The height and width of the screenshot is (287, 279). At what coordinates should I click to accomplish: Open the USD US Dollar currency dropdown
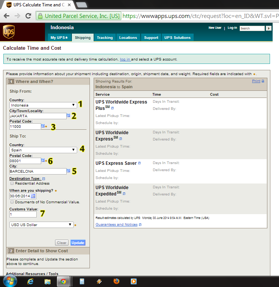[42, 225]
